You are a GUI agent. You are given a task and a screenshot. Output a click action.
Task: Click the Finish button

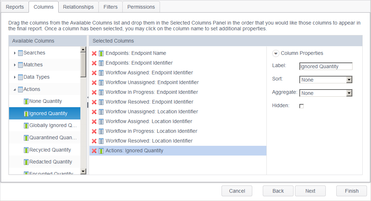351,191
